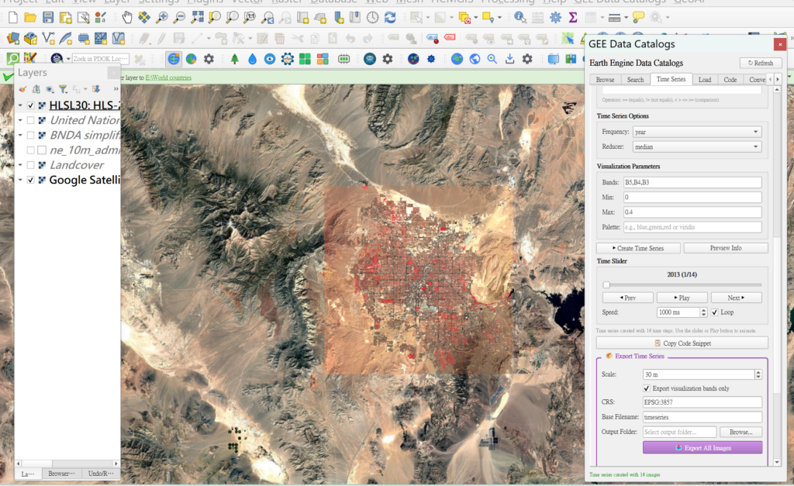Open the Identify Features tool
This screenshot has width=794, height=486.
pyautogui.click(x=519, y=17)
